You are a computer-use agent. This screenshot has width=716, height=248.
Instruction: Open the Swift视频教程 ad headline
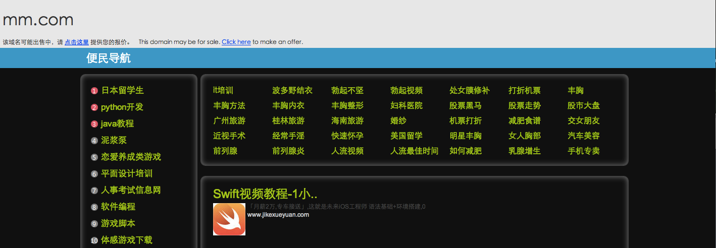265,194
